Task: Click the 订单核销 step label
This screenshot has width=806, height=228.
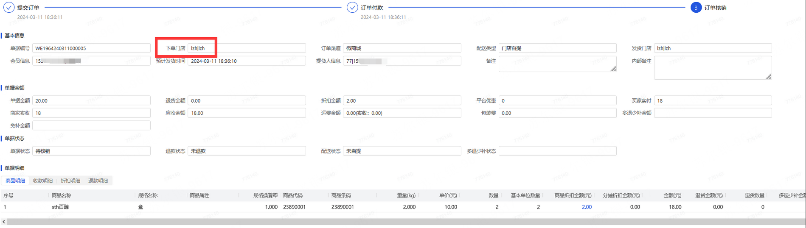Action: coord(716,8)
